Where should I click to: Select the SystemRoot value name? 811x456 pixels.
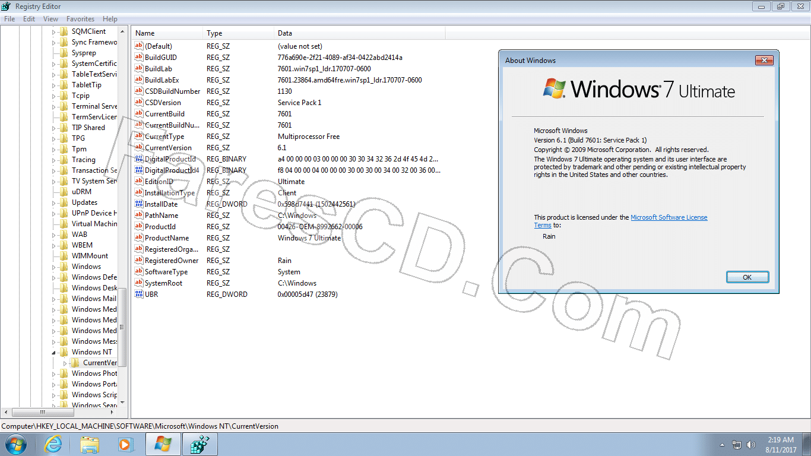pos(164,283)
